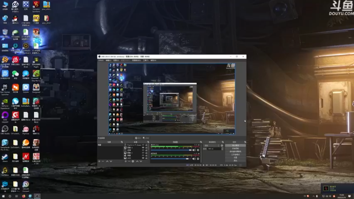
Task: Open the Windows Start menu
Action: click(3, 196)
